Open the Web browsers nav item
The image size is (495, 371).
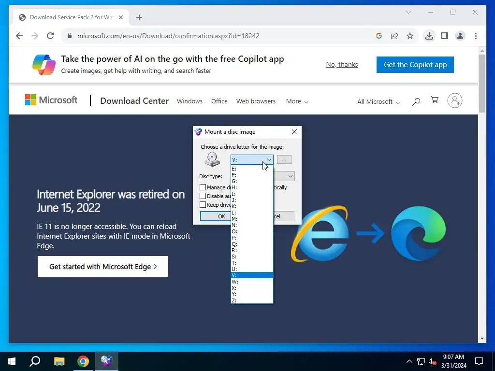point(256,101)
